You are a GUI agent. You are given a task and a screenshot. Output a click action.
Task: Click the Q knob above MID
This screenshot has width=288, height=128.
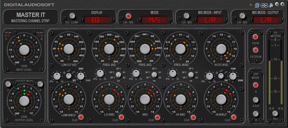point(136,73)
